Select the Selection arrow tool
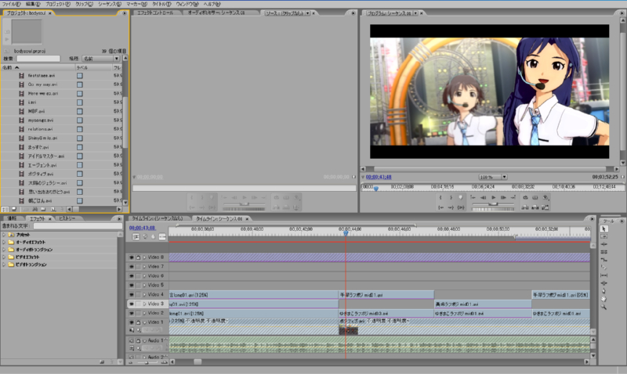The image size is (627, 374). (x=603, y=228)
